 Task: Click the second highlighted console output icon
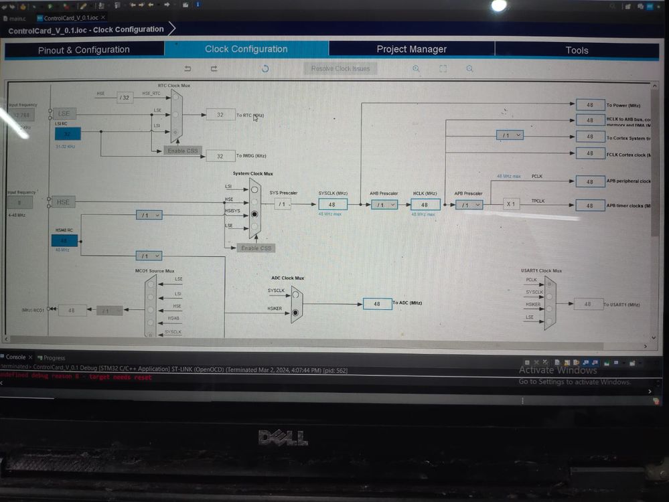(595, 363)
